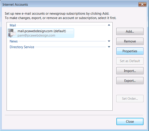Click the Directory Service group heading

click(x=22, y=47)
